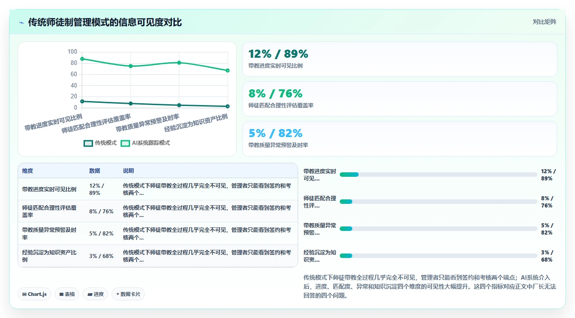Click the 经验沉淀为知识 progress bar
Image resolution: width=575 pixels, height=318 pixels.
pyautogui.click(x=439, y=256)
